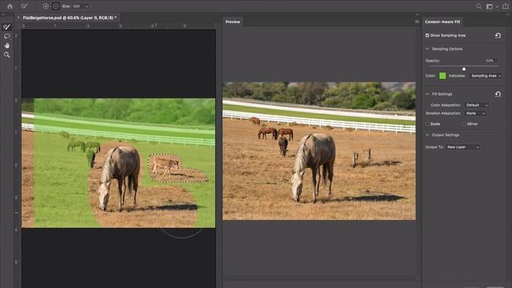This screenshot has width=512, height=288.
Task: Set brush mode to add (plus icon)
Action: (x=46, y=6)
